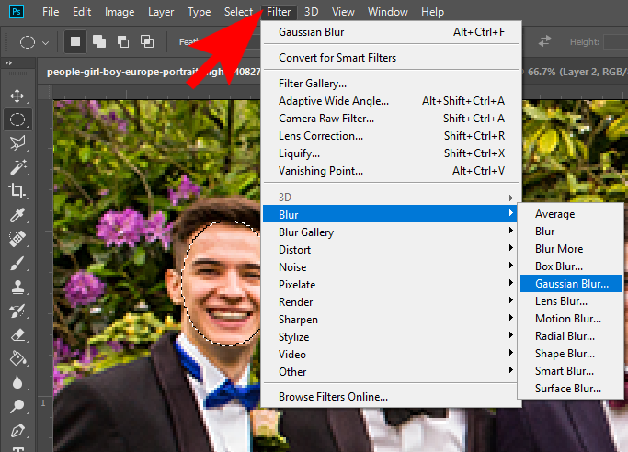
Task: Choose Subtract from Selection mode
Action: click(x=123, y=41)
